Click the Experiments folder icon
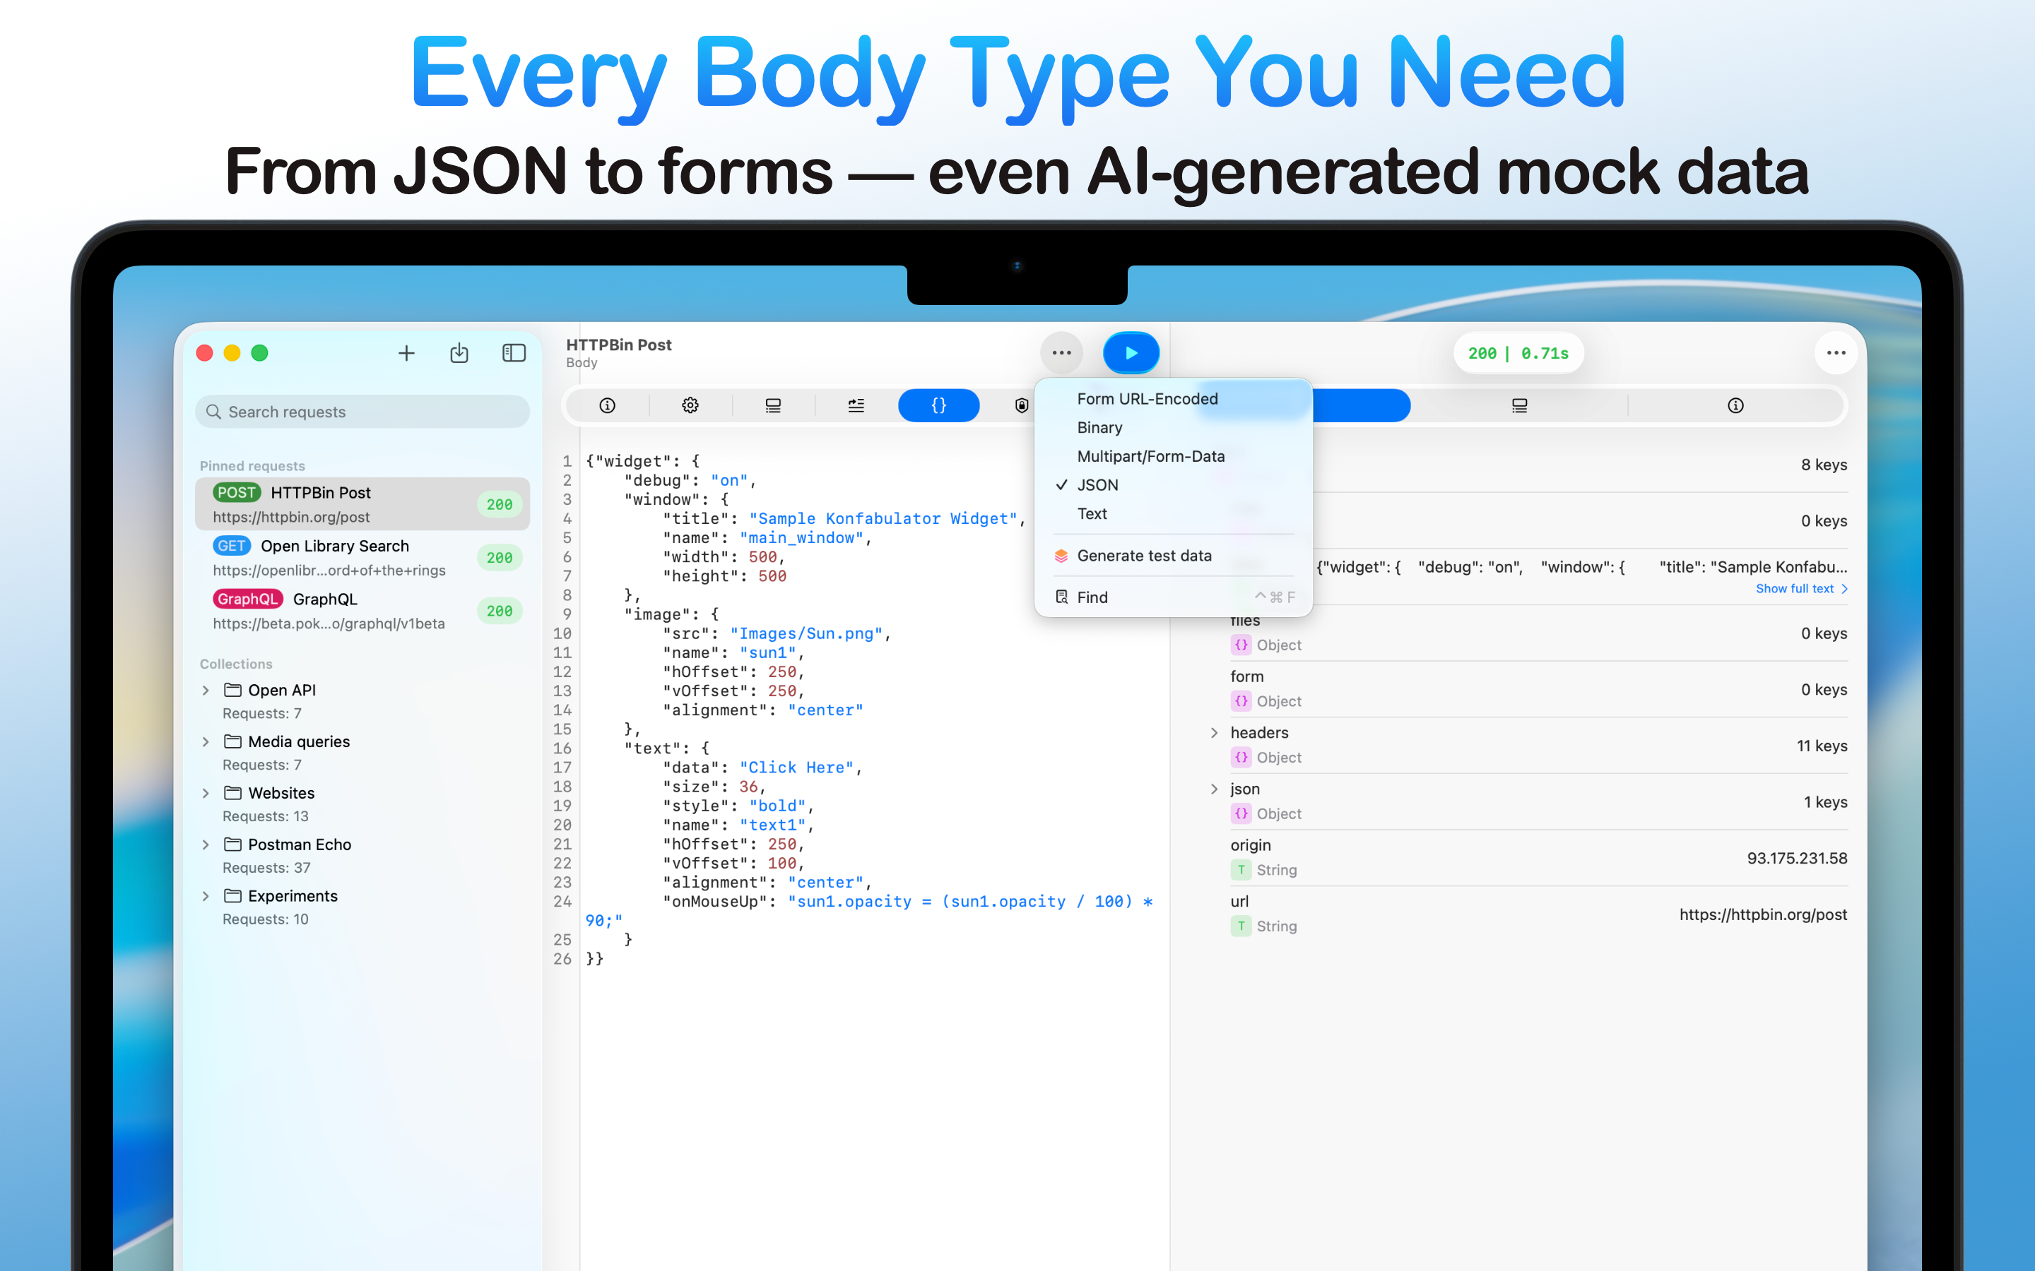Screen dimensions: 2035x1271 pyautogui.click(x=233, y=896)
